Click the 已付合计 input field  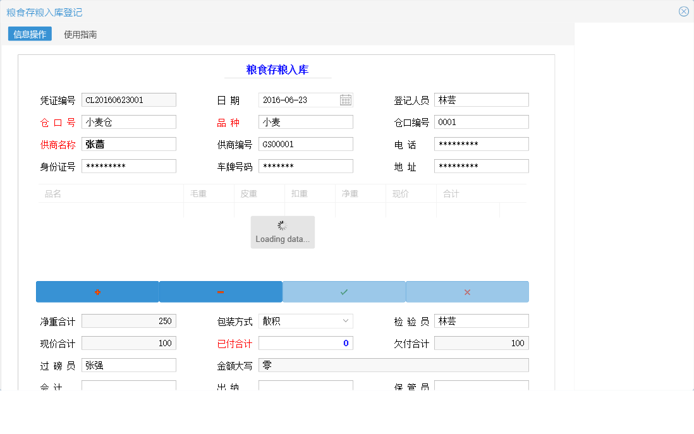coord(305,342)
